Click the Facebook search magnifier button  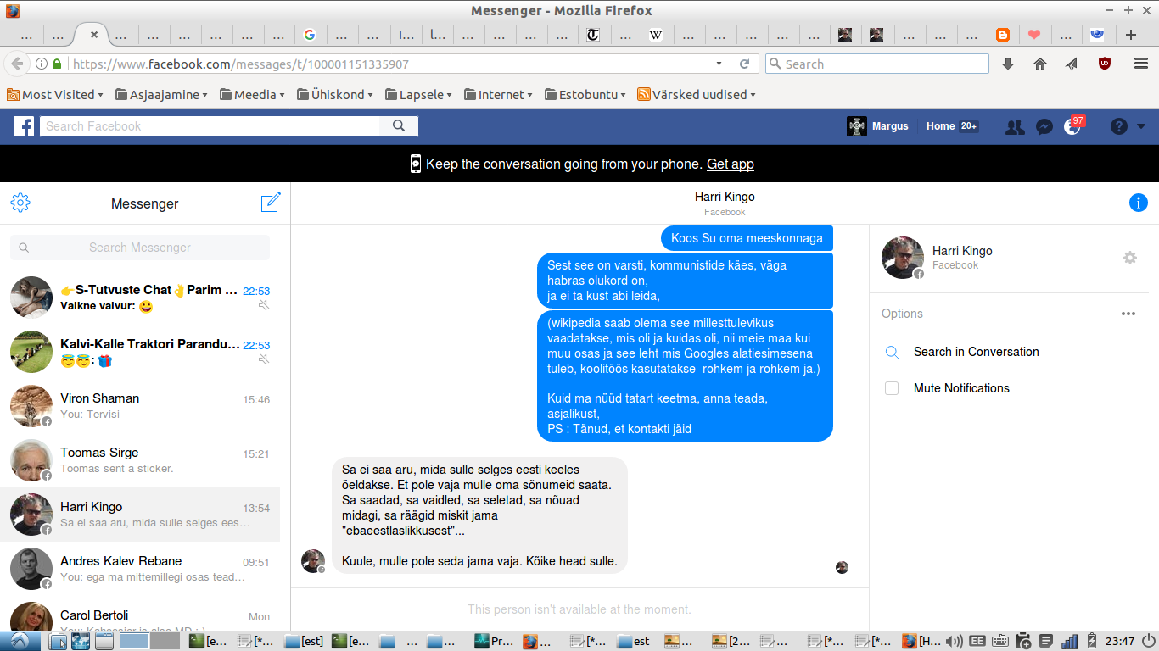click(399, 126)
